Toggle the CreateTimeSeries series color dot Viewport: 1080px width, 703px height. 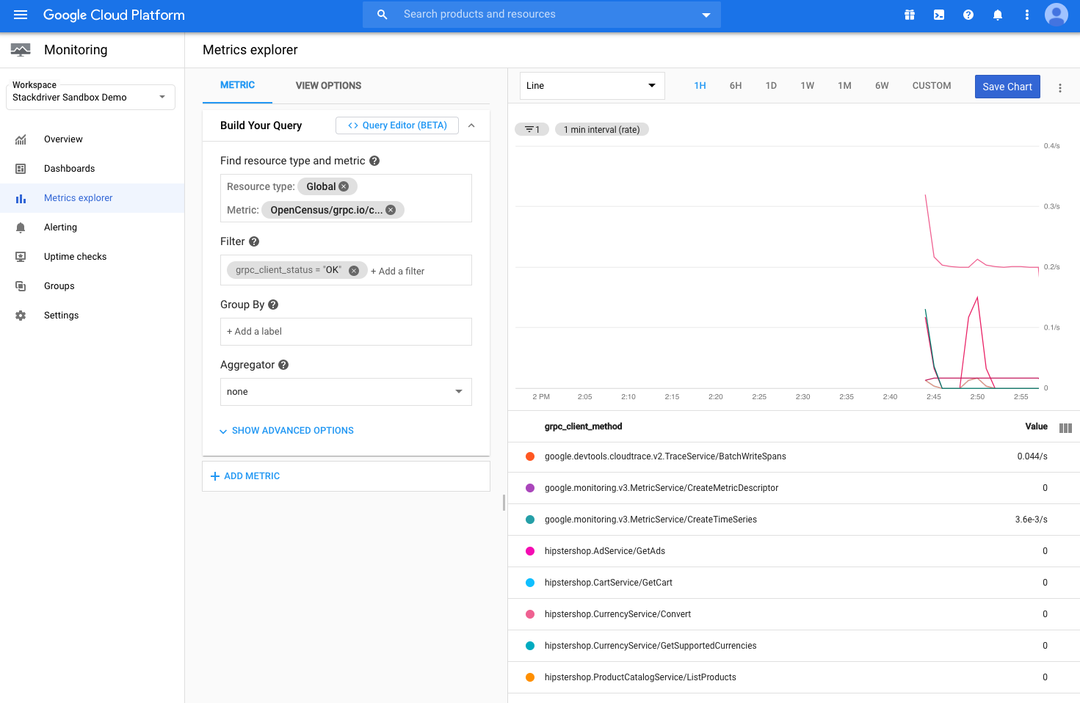point(530,520)
